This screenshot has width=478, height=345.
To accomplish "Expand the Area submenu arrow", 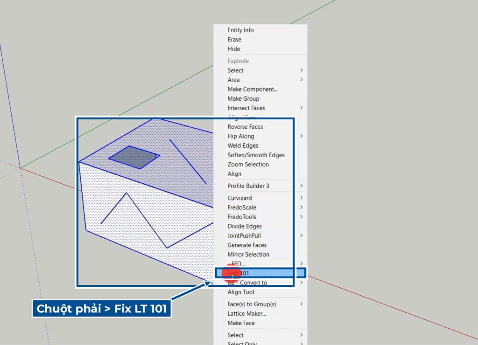I will pos(301,80).
